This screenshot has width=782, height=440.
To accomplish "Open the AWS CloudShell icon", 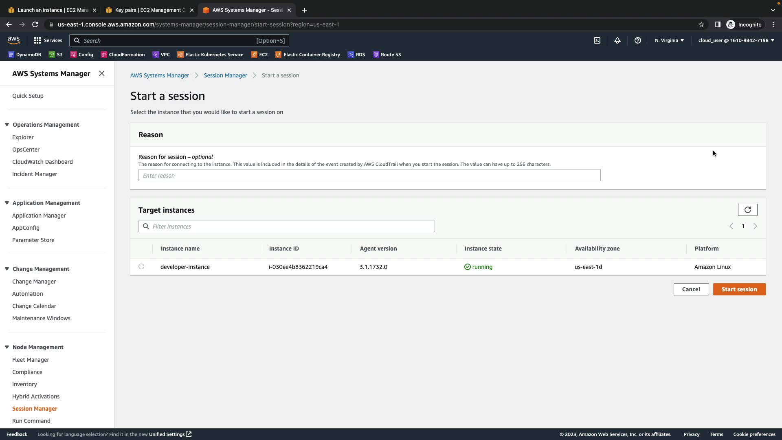I will 597,40.
